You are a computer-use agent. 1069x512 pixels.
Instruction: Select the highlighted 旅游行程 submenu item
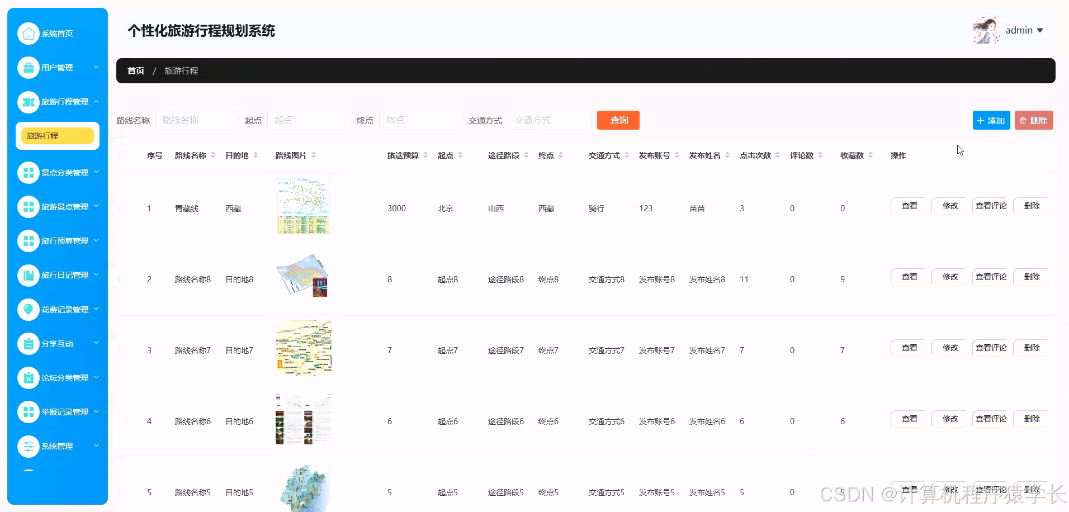coord(57,135)
